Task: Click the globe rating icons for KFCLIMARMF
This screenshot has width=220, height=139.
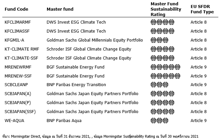Action: click(162, 22)
